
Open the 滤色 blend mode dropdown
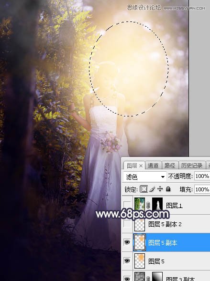(x=145, y=177)
